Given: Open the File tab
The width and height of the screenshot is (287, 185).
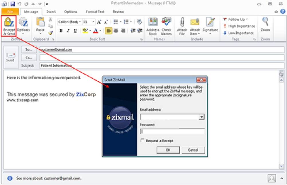Looking at the screenshot, I should 10,12.
